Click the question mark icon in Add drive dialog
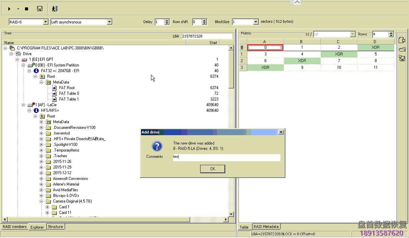The height and width of the screenshot is (238, 409). [x=157, y=146]
